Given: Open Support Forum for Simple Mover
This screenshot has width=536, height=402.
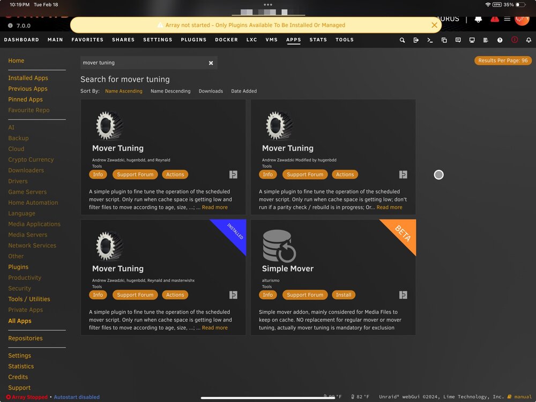Looking at the screenshot, I should (305, 295).
